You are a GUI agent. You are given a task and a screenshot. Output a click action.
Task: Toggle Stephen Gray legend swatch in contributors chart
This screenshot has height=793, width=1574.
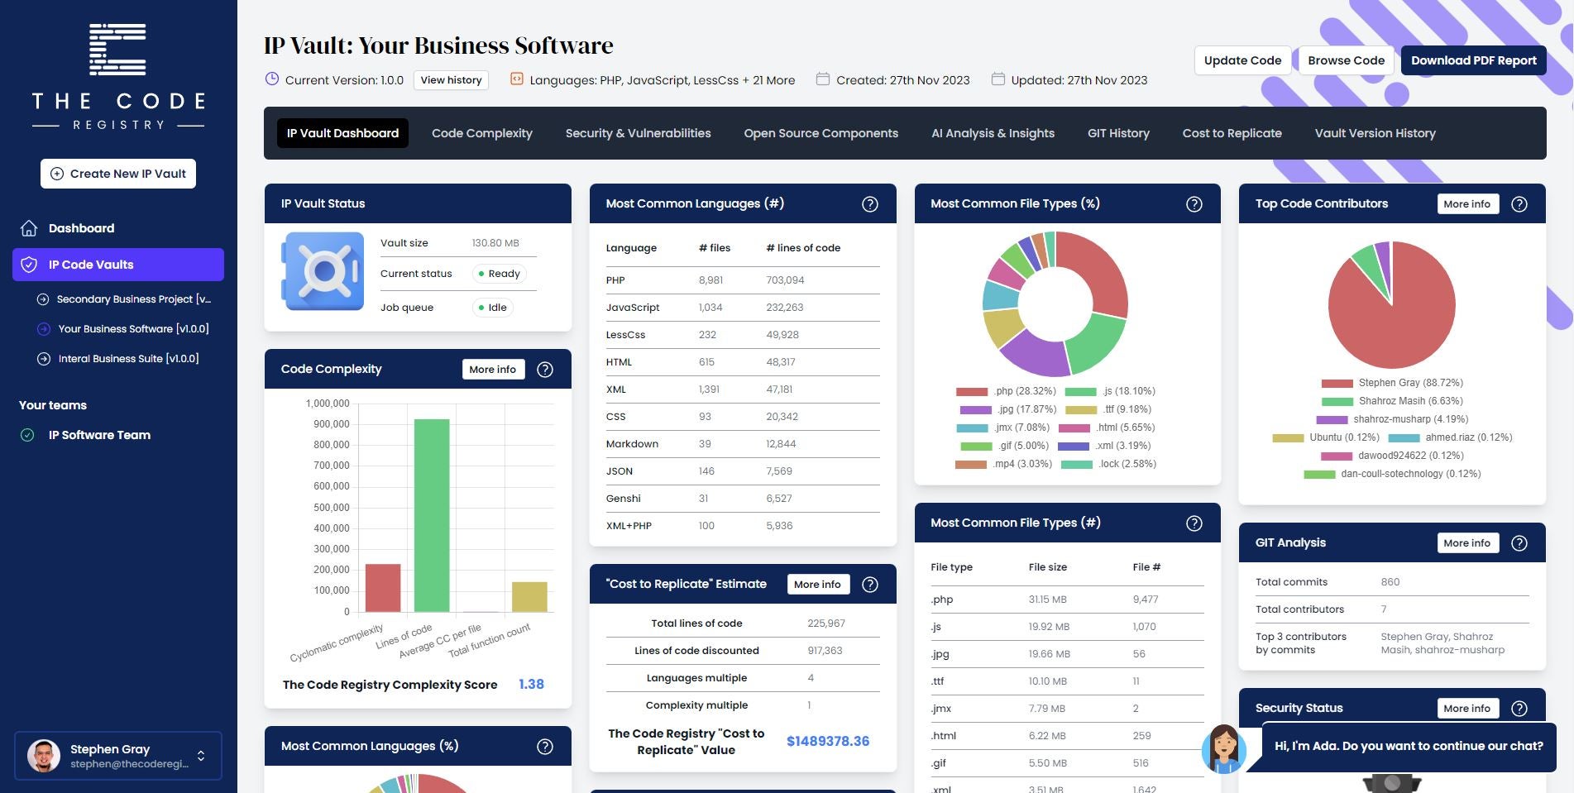(1337, 384)
